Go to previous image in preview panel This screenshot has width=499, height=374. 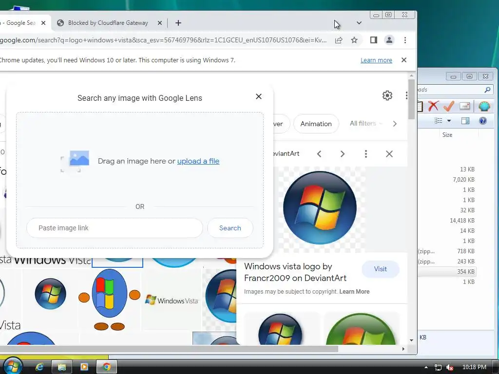[x=319, y=154]
